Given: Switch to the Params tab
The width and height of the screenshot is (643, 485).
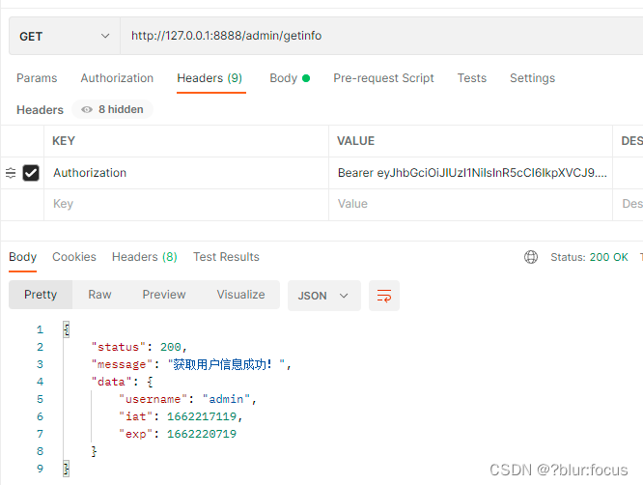Looking at the screenshot, I should (37, 78).
